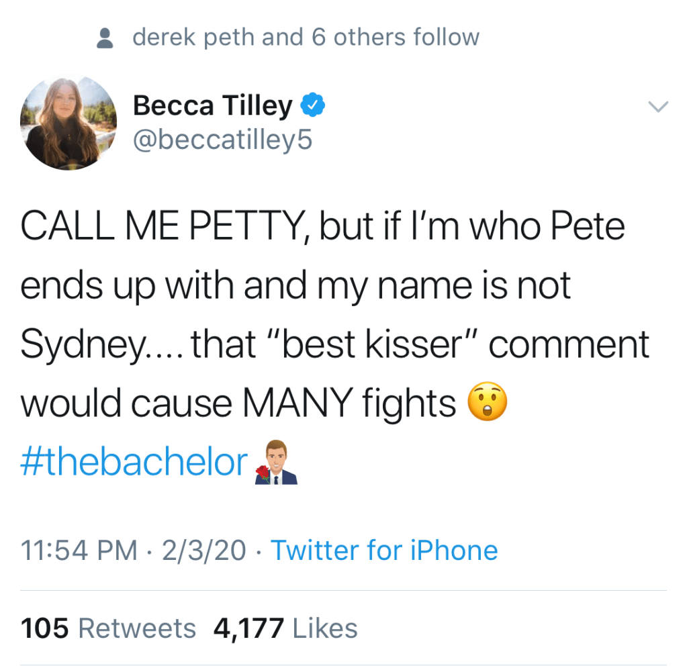Screen dimensions: 687x668
Task: Open Becca Tilley's profile picture
Action: (x=68, y=122)
